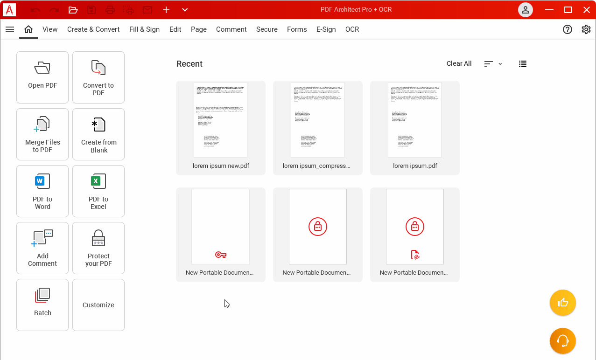Click the Open PDF tile
Screen dimensions: 596x360
tap(42, 77)
